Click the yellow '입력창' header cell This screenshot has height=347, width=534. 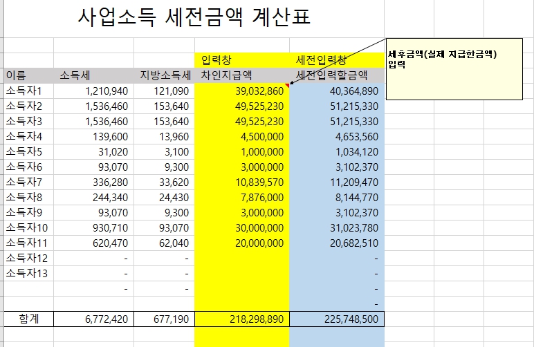tap(242, 60)
